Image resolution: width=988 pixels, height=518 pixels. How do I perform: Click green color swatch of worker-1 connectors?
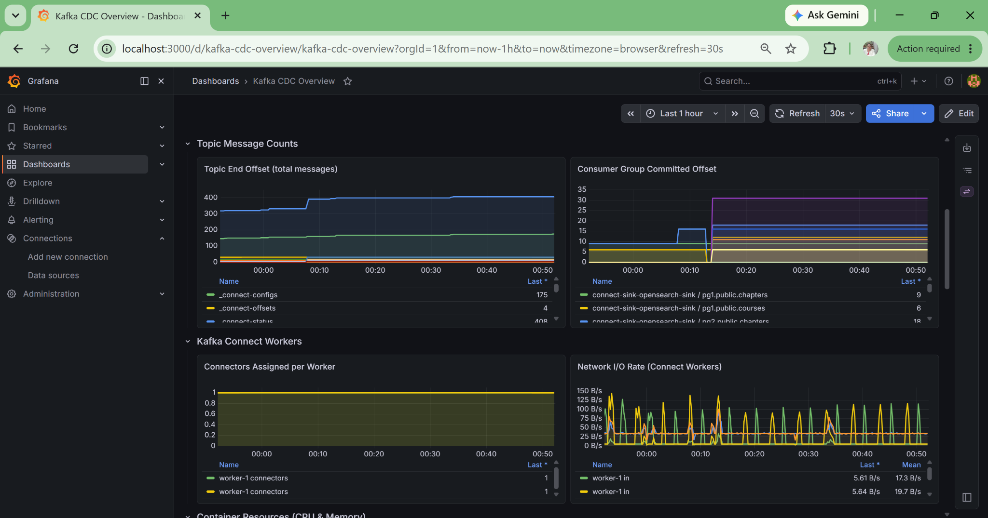click(x=210, y=478)
